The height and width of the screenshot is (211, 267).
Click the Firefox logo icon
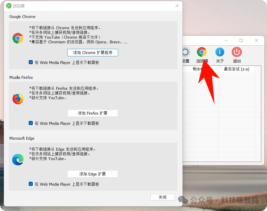coord(18,99)
